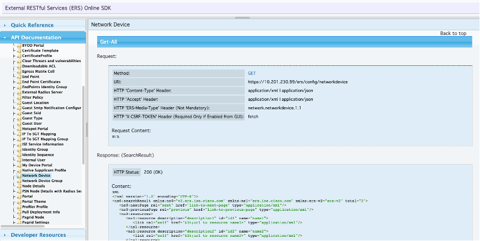Click the folder icon beside Hotspot Portal

point(19,129)
